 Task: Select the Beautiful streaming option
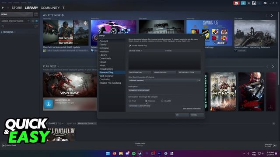point(162,101)
